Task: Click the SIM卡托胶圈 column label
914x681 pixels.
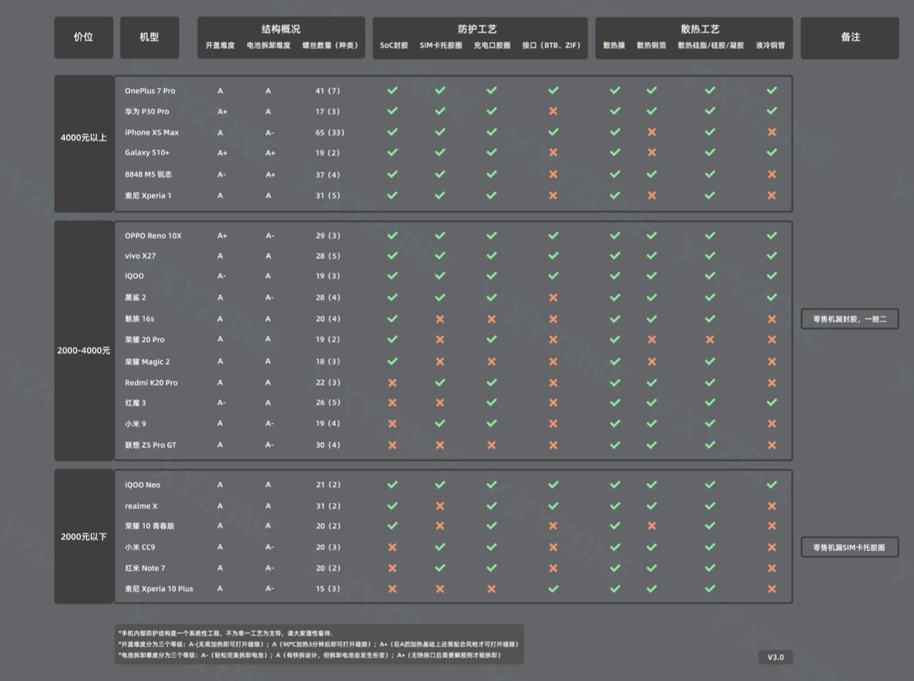Action: (441, 46)
